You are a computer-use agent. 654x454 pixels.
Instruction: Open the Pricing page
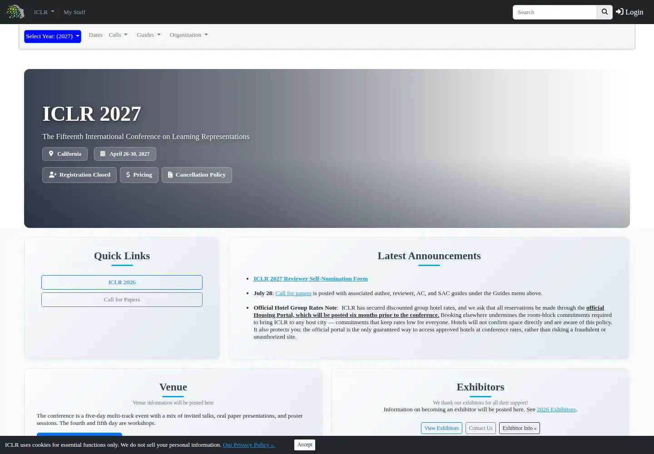click(x=139, y=175)
